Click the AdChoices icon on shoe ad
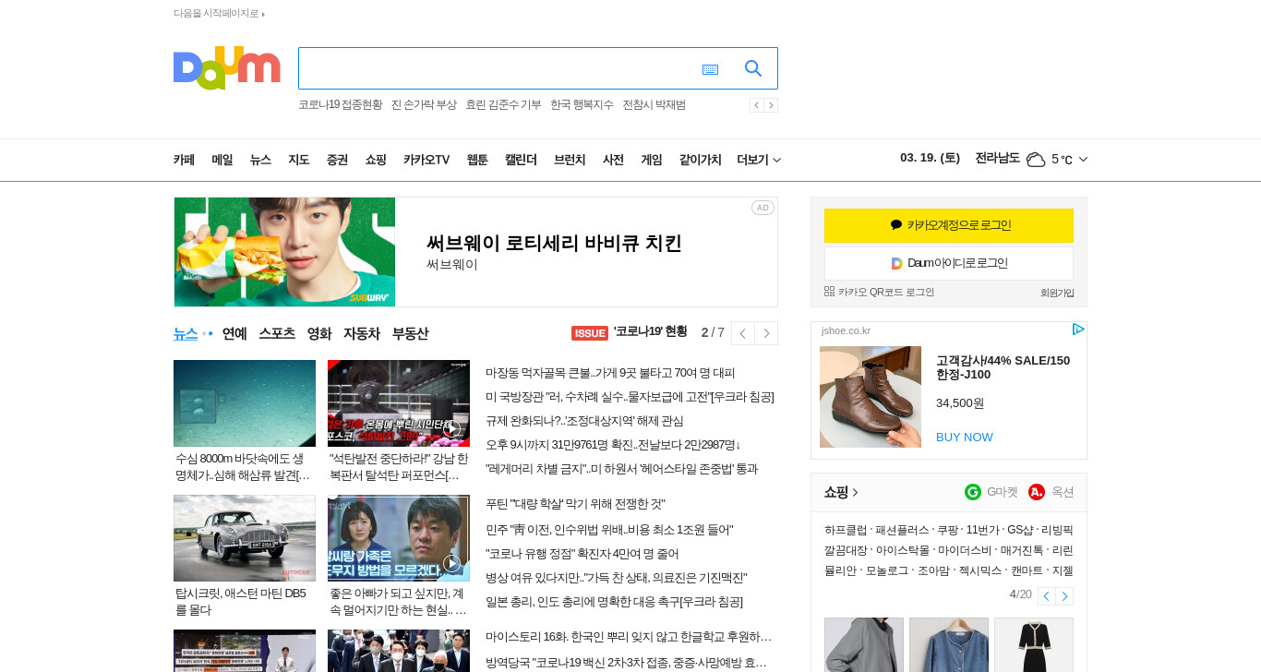The height and width of the screenshot is (672, 1261). 1077,330
